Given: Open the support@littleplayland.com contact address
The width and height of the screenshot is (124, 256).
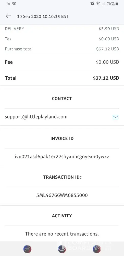Looking at the screenshot, I should pyautogui.click(x=36, y=117).
